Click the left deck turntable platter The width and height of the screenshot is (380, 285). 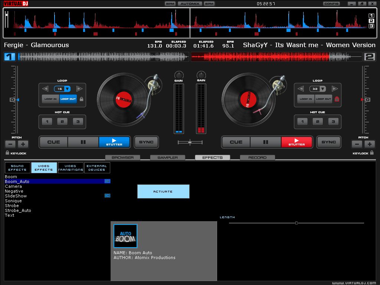coord(124,99)
